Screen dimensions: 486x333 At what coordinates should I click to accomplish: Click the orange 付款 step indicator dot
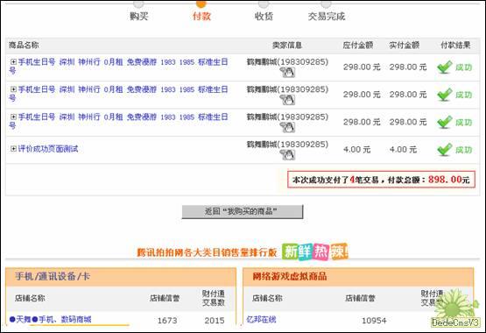tap(201, 4)
